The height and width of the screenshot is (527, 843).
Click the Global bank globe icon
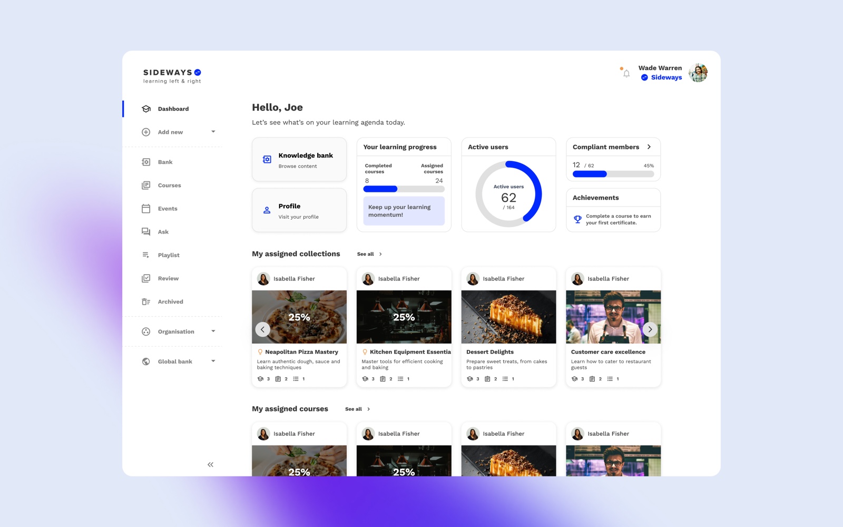coord(146,362)
